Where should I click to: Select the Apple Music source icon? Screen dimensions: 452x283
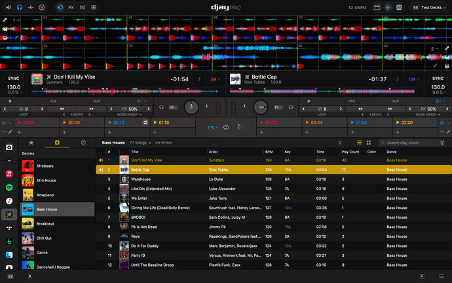9,174
